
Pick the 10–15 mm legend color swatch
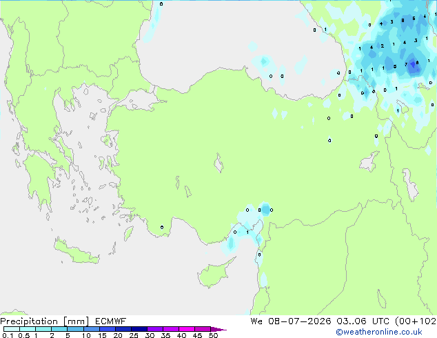click(91, 329)
